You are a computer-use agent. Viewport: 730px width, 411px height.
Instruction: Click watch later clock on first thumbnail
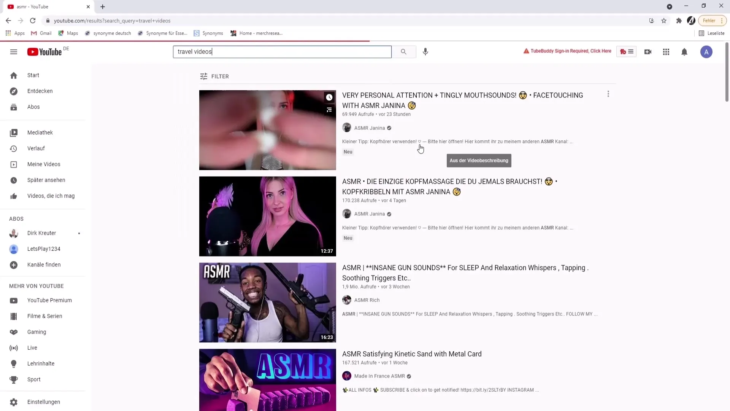point(329,97)
